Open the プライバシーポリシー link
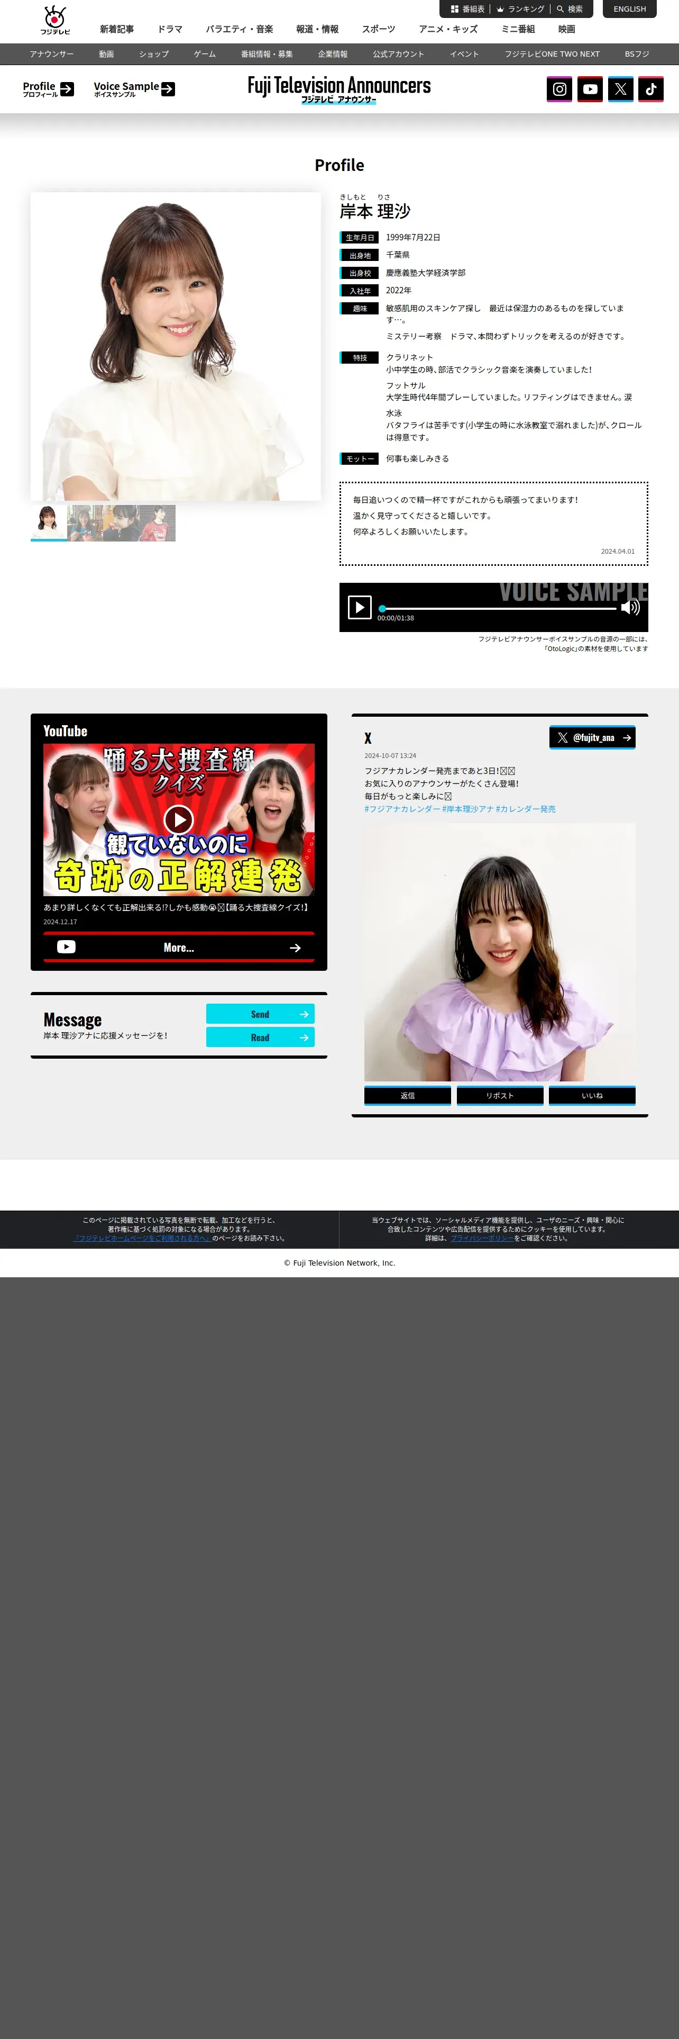This screenshot has width=679, height=2039. click(x=481, y=1238)
